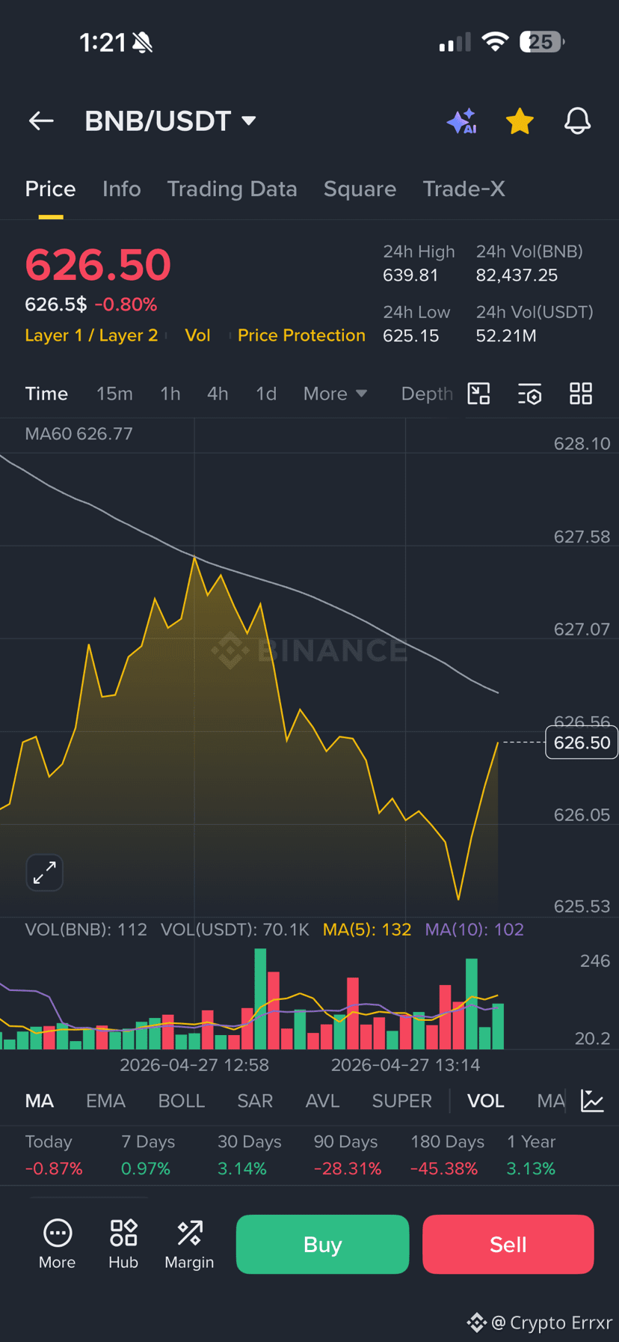The image size is (619, 1342).
Task: Toggle the yellow favorite star
Action: pos(520,121)
